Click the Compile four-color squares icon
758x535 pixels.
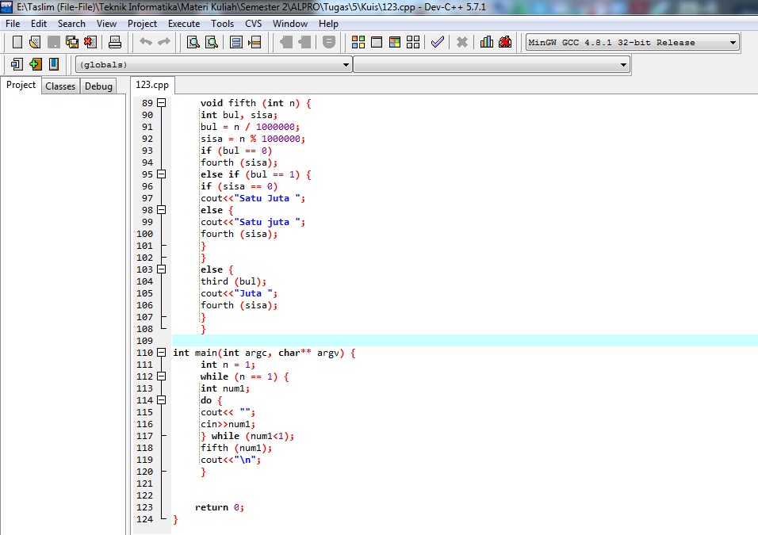coord(358,42)
